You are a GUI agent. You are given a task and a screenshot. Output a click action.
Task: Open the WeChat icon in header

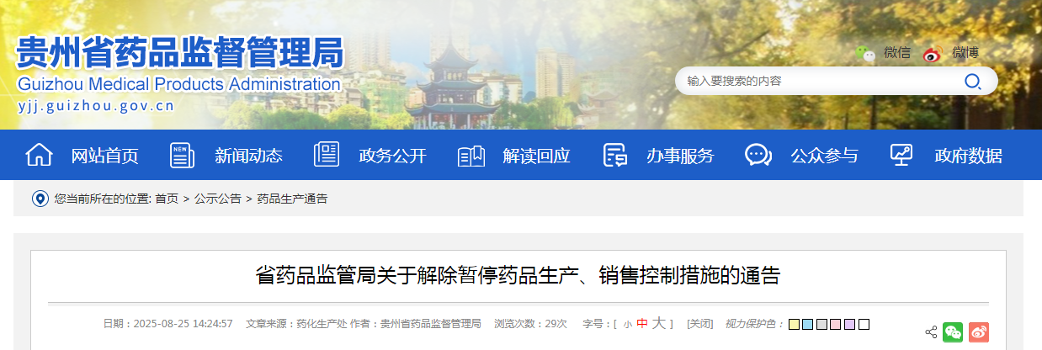[866, 54]
